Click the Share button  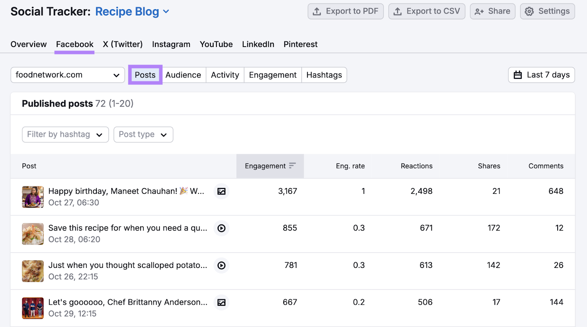point(493,11)
